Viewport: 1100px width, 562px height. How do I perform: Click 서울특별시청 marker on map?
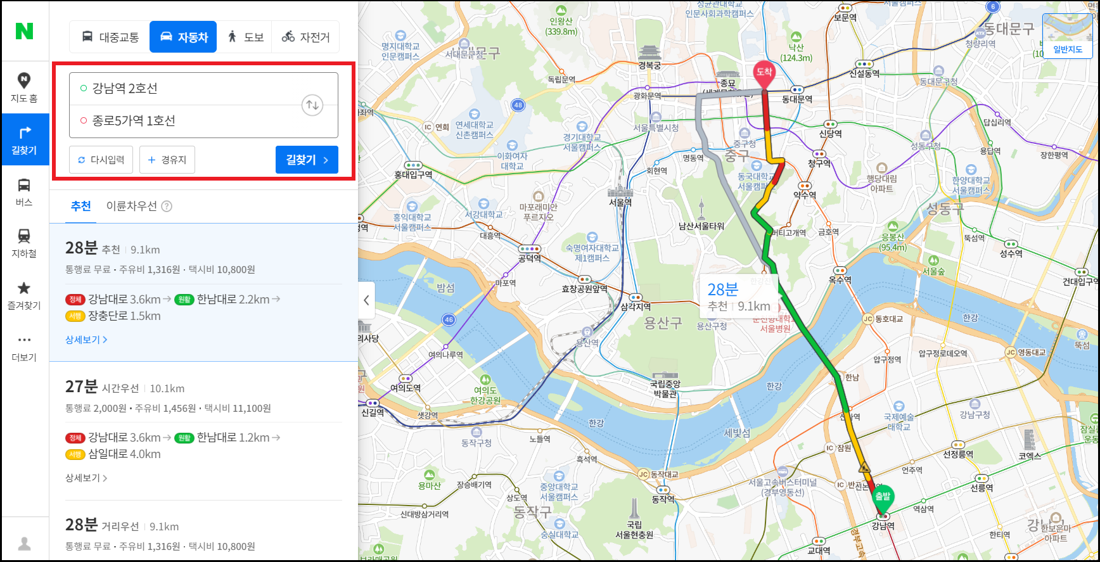click(656, 122)
